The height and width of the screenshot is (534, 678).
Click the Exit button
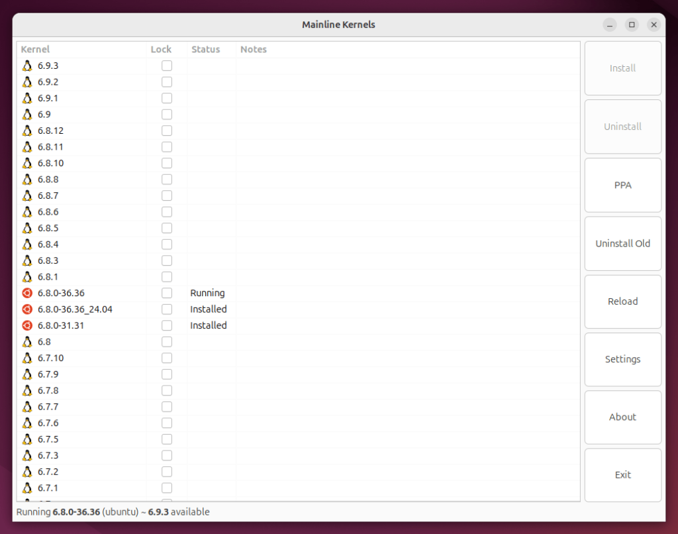(622, 475)
